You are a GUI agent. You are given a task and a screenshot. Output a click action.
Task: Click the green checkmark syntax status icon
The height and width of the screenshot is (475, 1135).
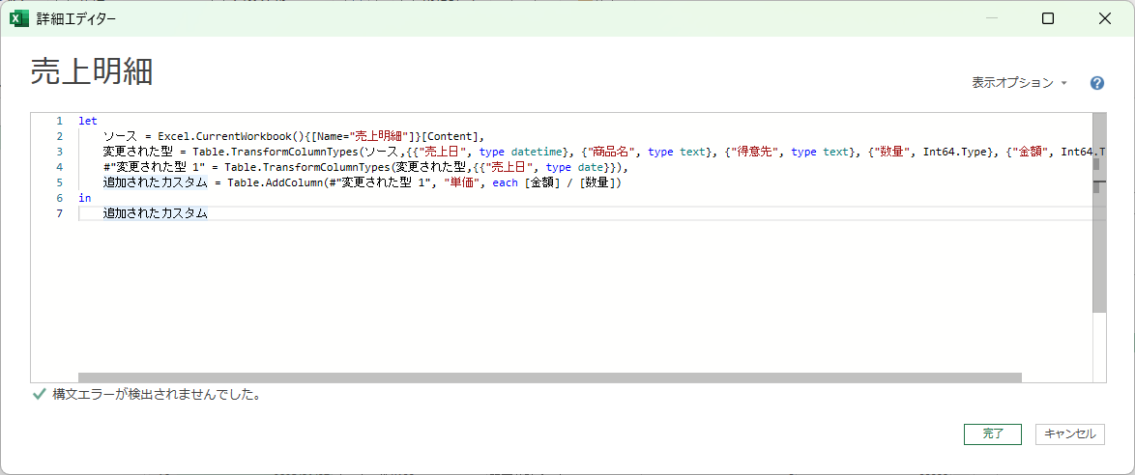point(39,394)
